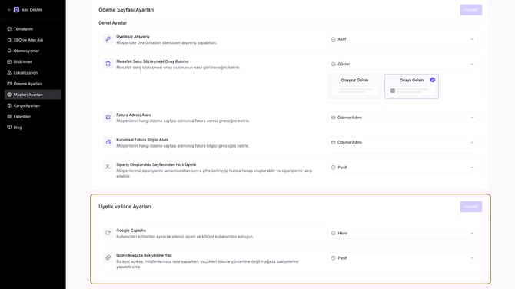Image resolution: width=515 pixels, height=289 pixels.
Task: Open the Sipariş Oluşturuldu Hızlı Üyelik Pasif dropdown
Action: (x=402, y=168)
